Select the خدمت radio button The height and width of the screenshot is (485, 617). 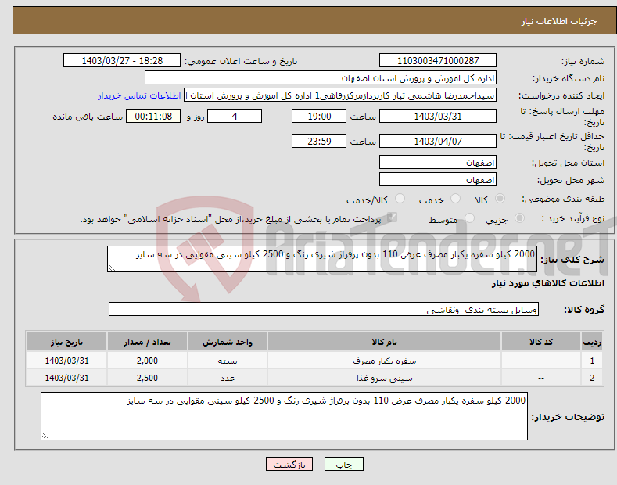pos(455,199)
